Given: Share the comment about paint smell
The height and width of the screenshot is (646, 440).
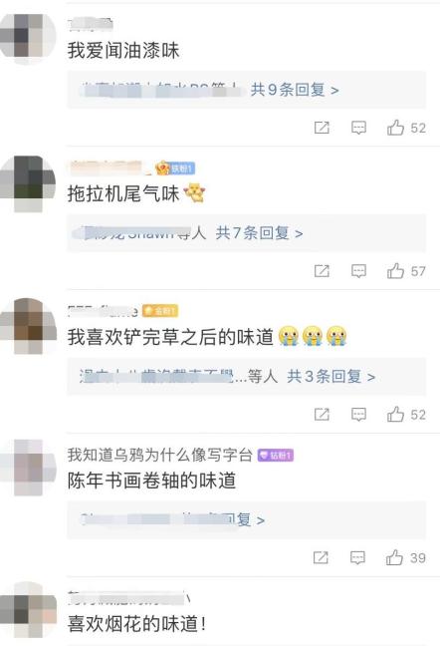Looking at the screenshot, I should click(x=322, y=128).
